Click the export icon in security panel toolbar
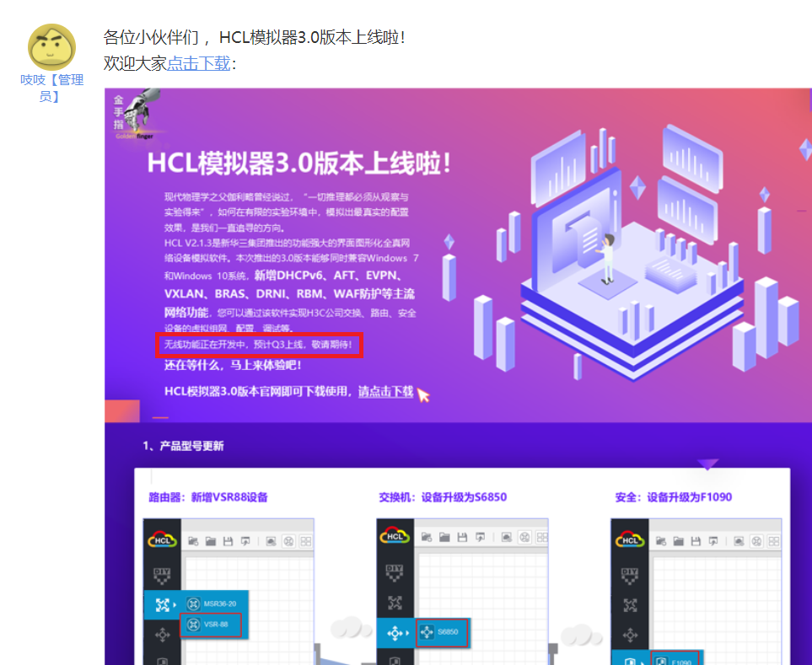The height and width of the screenshot is (665, 812). point(713,541)
